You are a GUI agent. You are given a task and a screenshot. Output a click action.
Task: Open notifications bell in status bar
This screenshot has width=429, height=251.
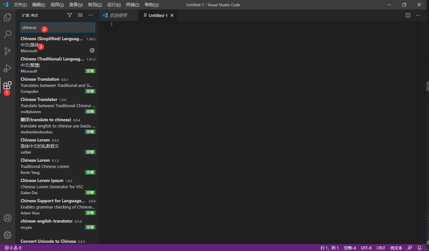point(420,248)
